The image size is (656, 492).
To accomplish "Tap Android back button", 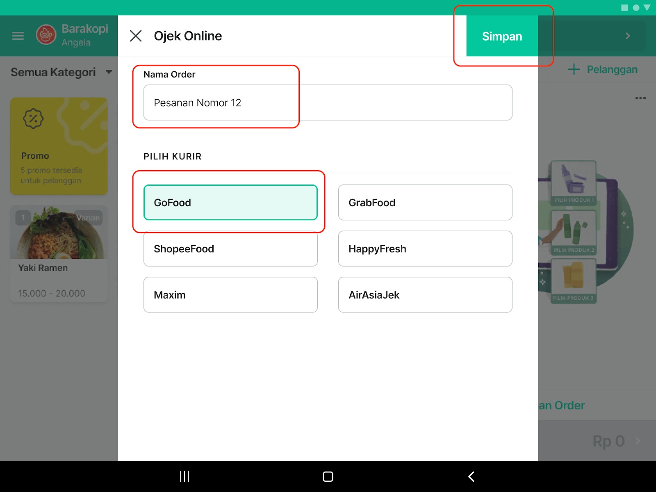I will point(471,476).
